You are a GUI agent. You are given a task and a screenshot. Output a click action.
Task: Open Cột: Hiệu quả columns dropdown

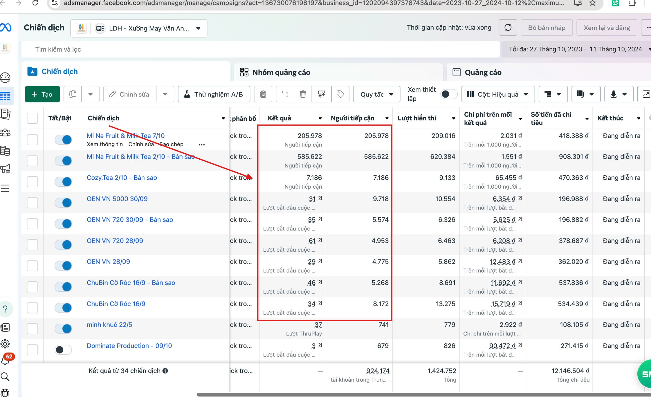point(498,94)
